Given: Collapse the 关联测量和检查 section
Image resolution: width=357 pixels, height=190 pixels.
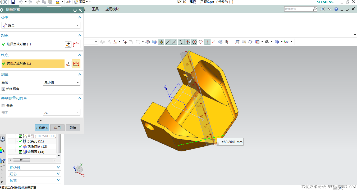Looking at the screenshot, I should point(80,98).
